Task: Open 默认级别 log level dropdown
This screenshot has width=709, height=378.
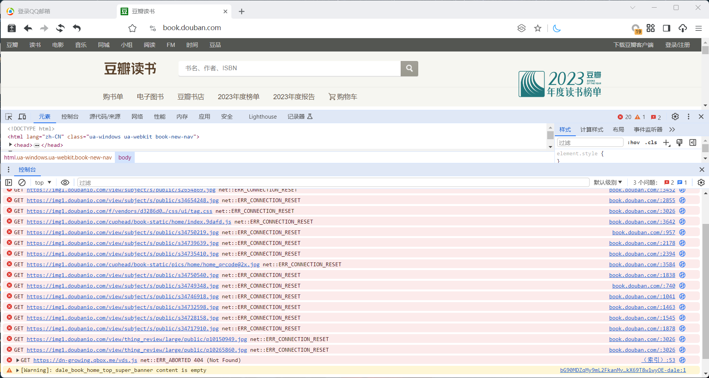Action: point(607,183)
